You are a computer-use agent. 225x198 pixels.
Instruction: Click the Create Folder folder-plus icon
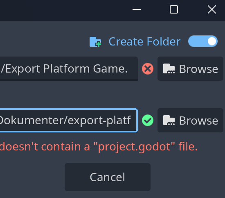tap(95, 42)
